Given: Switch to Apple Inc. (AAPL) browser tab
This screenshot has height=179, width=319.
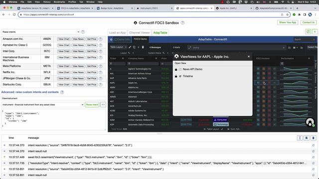Looking at the screenshot, I should coord(233,8).
